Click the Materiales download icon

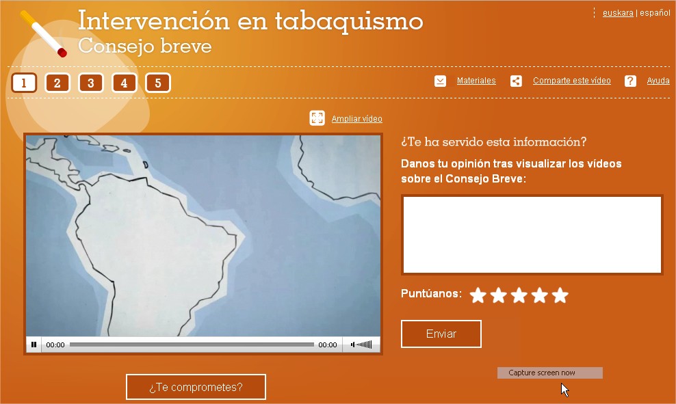click(x=440, y=81)
